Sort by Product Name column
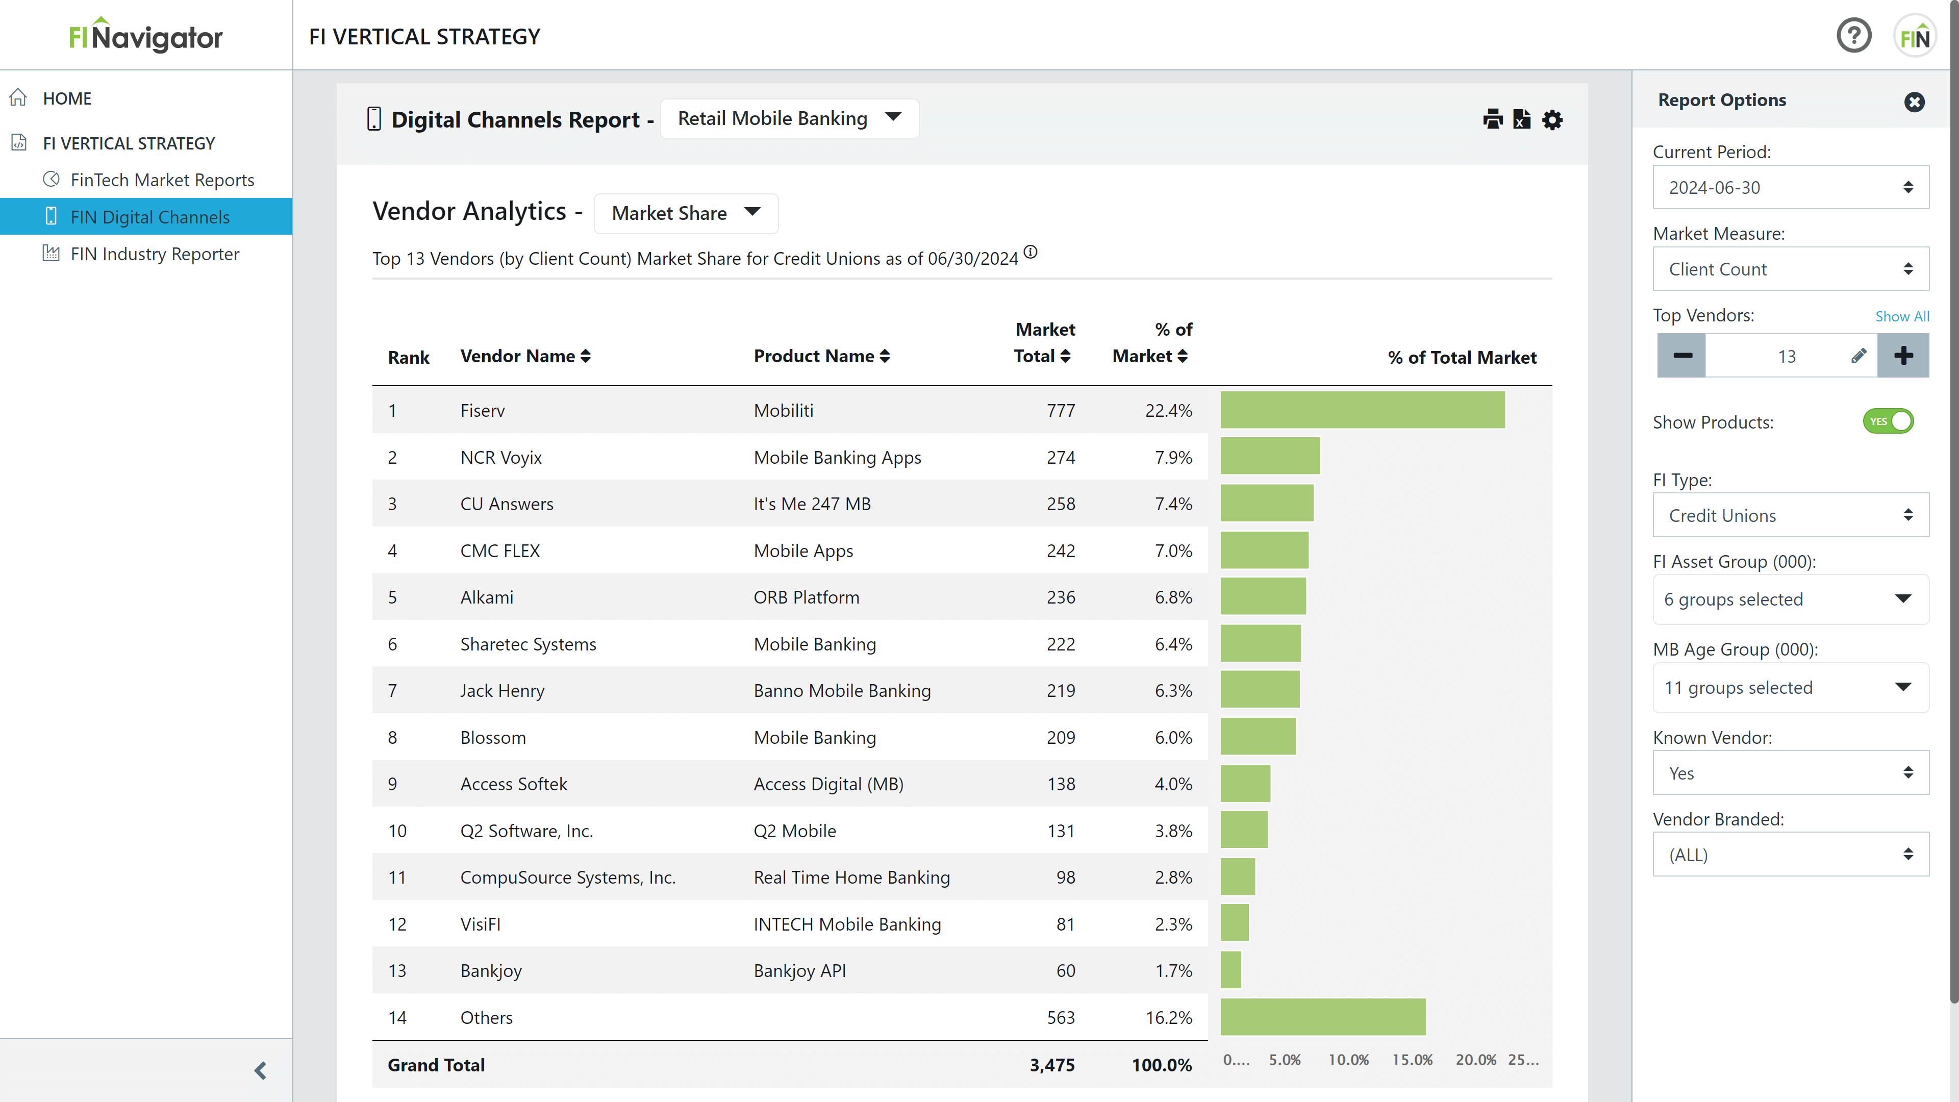Image resolution: width=1959 pixels, height=1102 pixels. click(821, 356)
